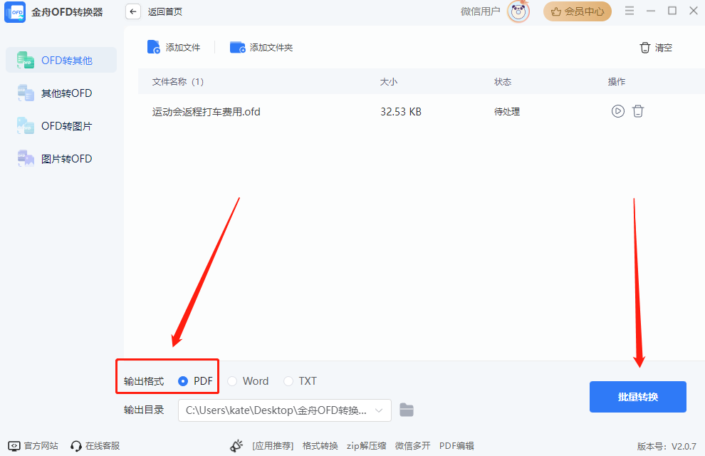The image size is (705, 456).
Task: Click the OFD转图片 sidebar icon
Action: click(x=26, y=126)
